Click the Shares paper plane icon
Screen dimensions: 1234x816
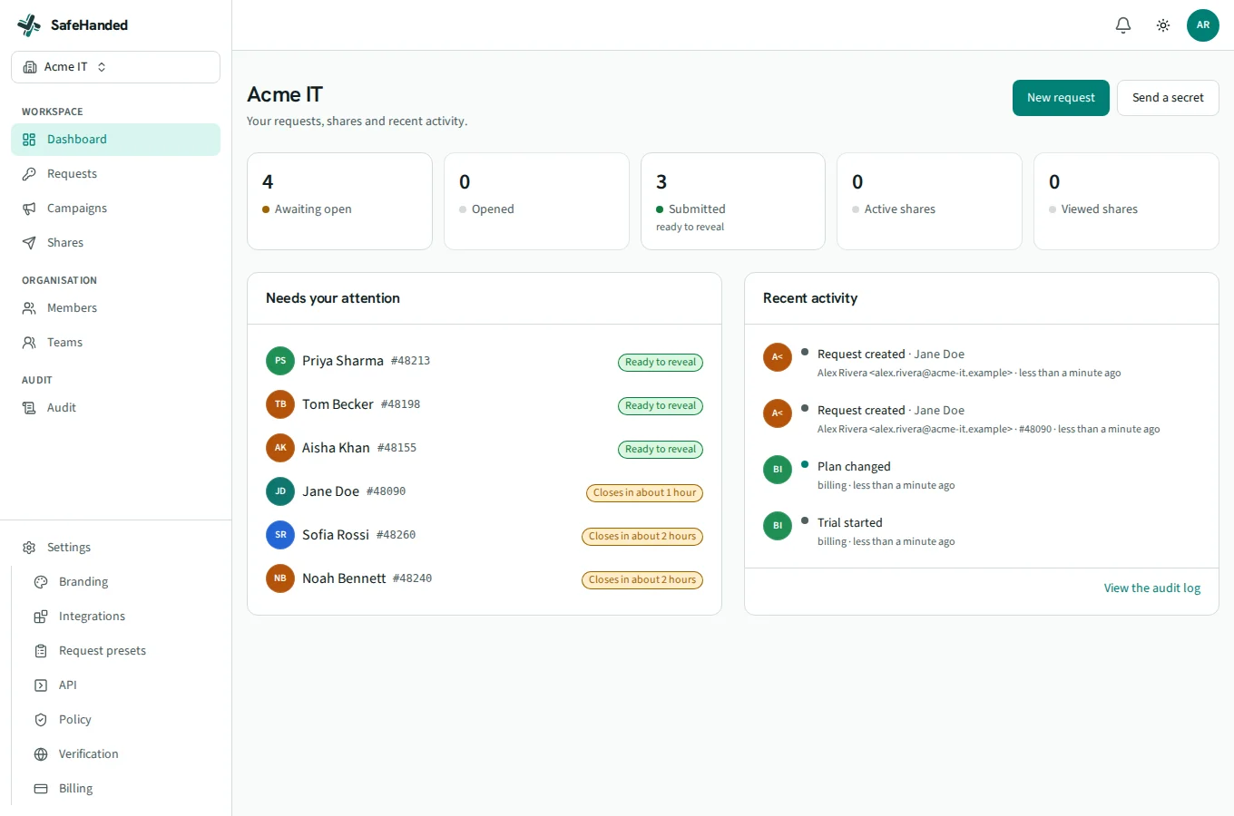29,243
